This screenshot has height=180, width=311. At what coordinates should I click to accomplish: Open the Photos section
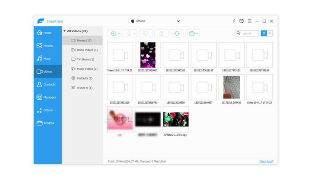[48, 46]
